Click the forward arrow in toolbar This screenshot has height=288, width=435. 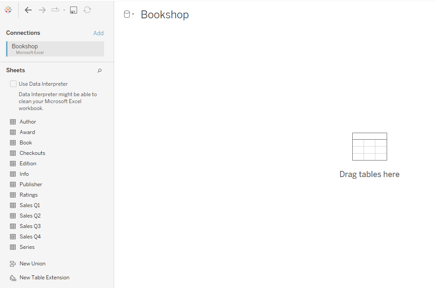click(42, 10)
